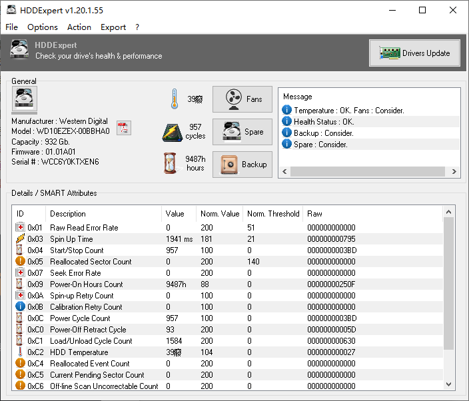Open the Action menu
469x401 pixels.
[79, 27]
